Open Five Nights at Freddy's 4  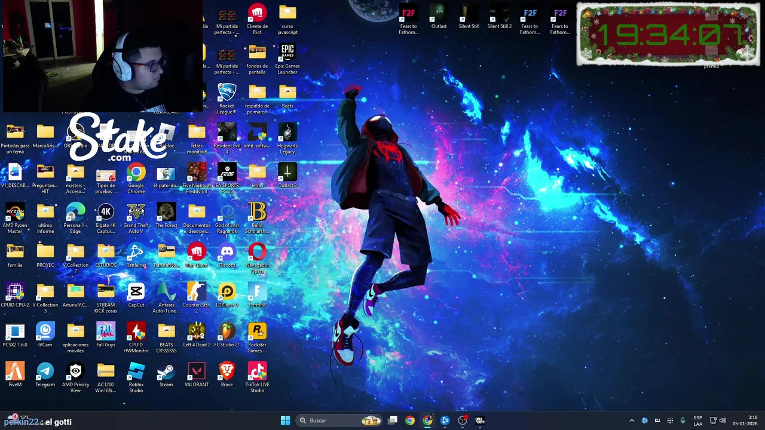pyautogui.click(x=197, y=172)
